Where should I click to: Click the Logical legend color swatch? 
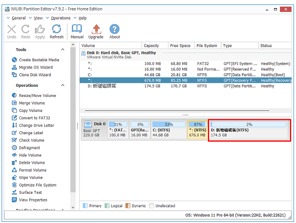[107, 206]
